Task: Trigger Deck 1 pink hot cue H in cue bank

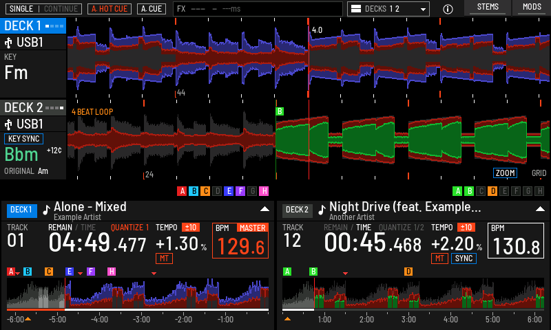Action: [x=264, y=191]
